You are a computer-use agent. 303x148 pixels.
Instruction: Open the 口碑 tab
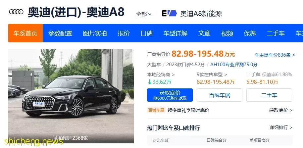point(147,33)
